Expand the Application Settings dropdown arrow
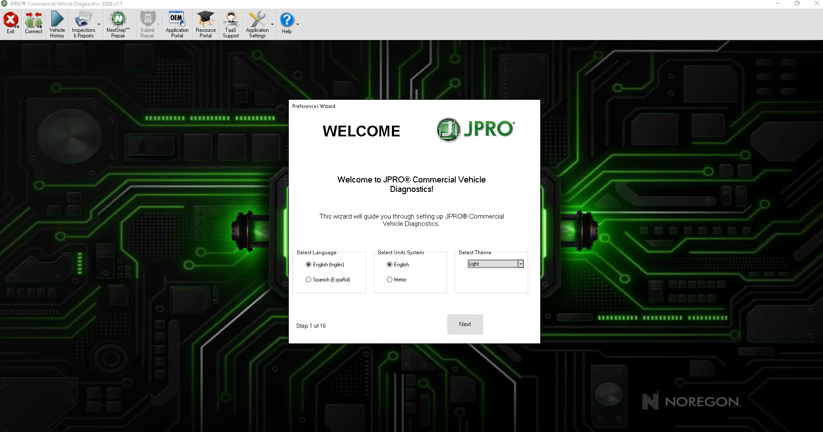This screenshot has height=432, width=823. [x=272, y=25]
